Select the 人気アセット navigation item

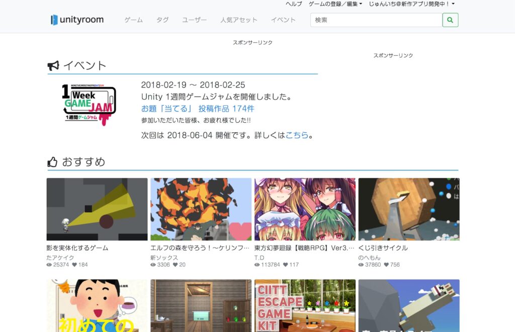239,20
